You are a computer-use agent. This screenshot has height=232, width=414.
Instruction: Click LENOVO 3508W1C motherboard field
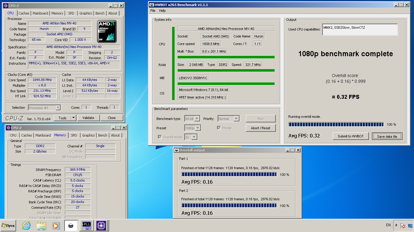(193, 78)
